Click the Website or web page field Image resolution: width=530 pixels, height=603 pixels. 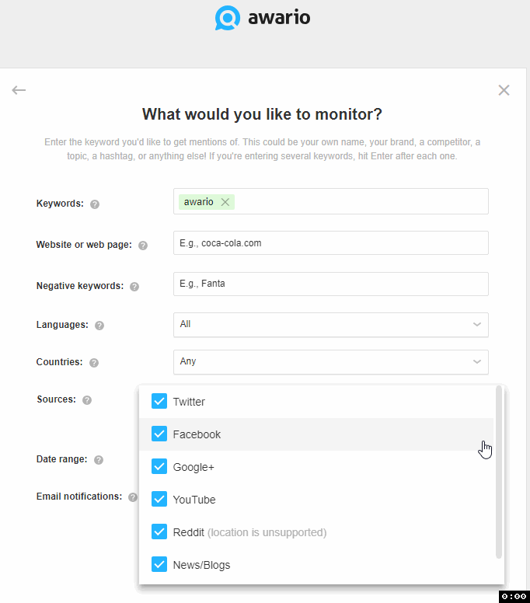click(x=331, y=243)
